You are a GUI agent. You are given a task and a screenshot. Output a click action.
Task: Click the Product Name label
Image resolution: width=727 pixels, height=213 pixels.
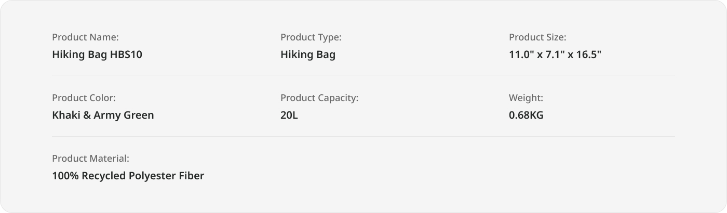click(x=85, y=37)
